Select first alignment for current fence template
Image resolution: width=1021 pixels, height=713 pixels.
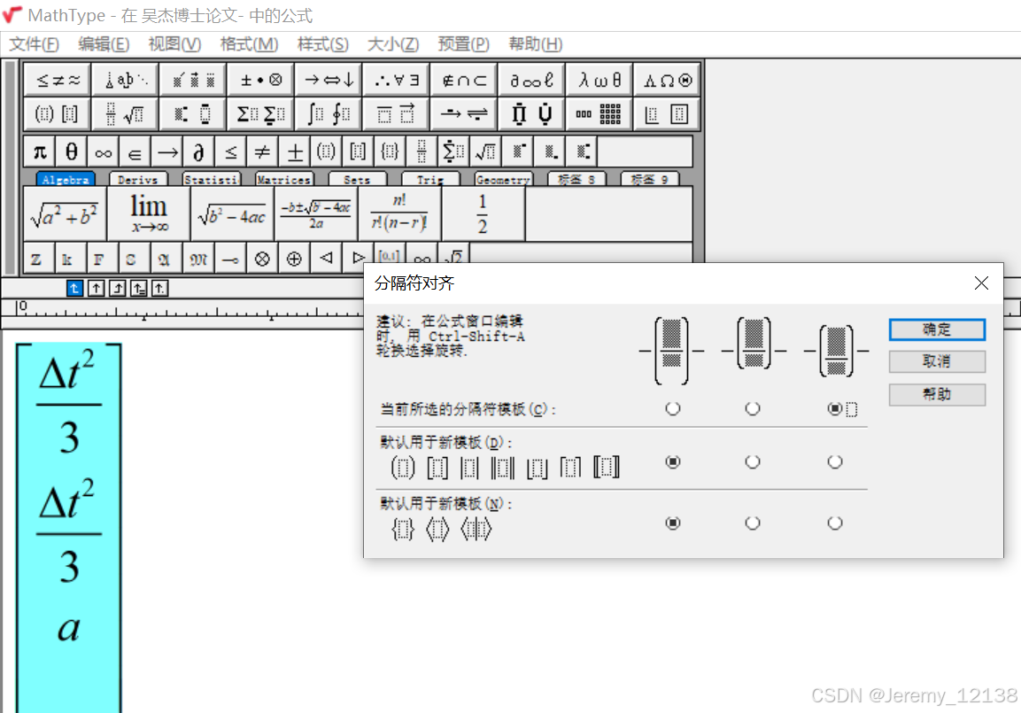673,408
